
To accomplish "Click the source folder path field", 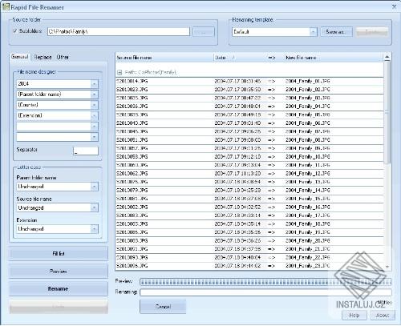I will (x=119, y=31).
